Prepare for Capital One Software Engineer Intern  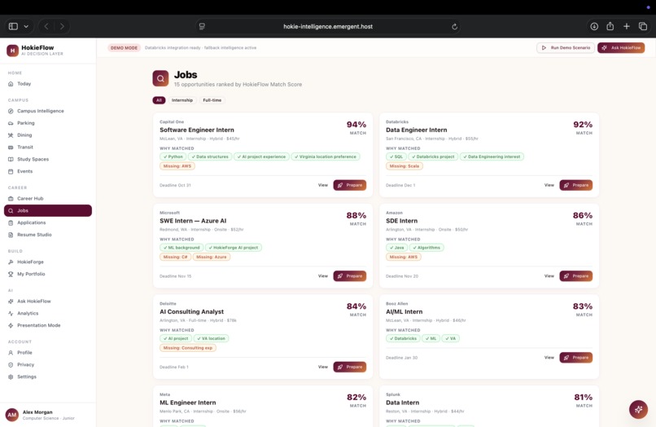[350, 185]
